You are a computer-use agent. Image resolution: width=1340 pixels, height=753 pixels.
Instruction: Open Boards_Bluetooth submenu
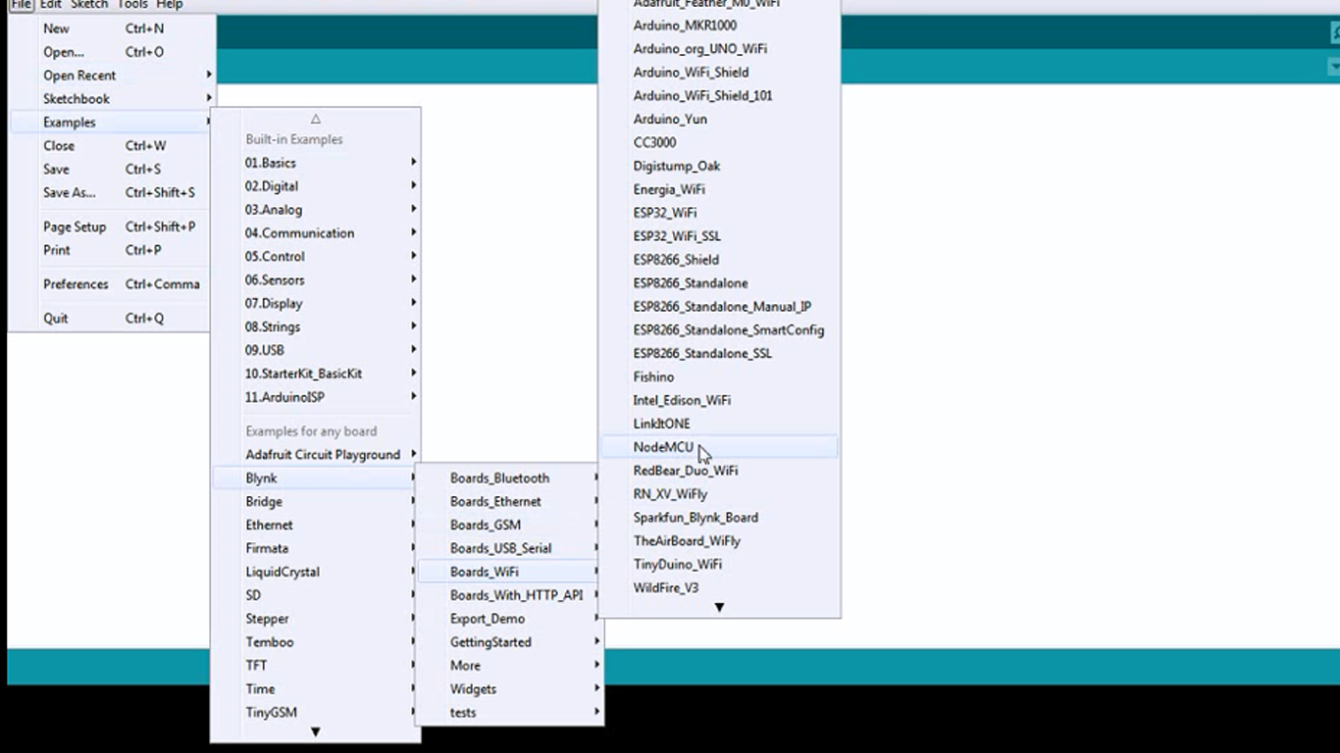[x=510, y=478]
